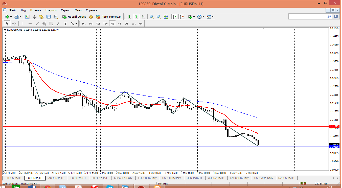The image size is (342, 188).
Task: Open the Periods clock dropdown
Action: [x=203, y=17]
